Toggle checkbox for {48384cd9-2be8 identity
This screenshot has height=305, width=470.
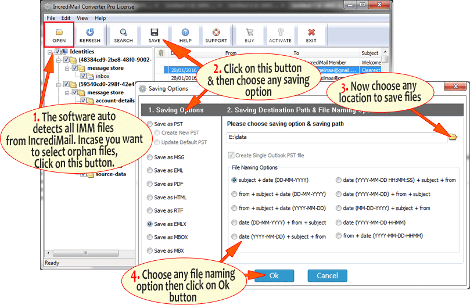[66, 60]
